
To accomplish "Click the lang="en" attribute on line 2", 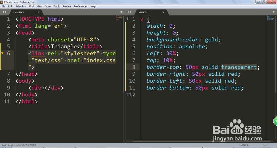I will (49, 26).
